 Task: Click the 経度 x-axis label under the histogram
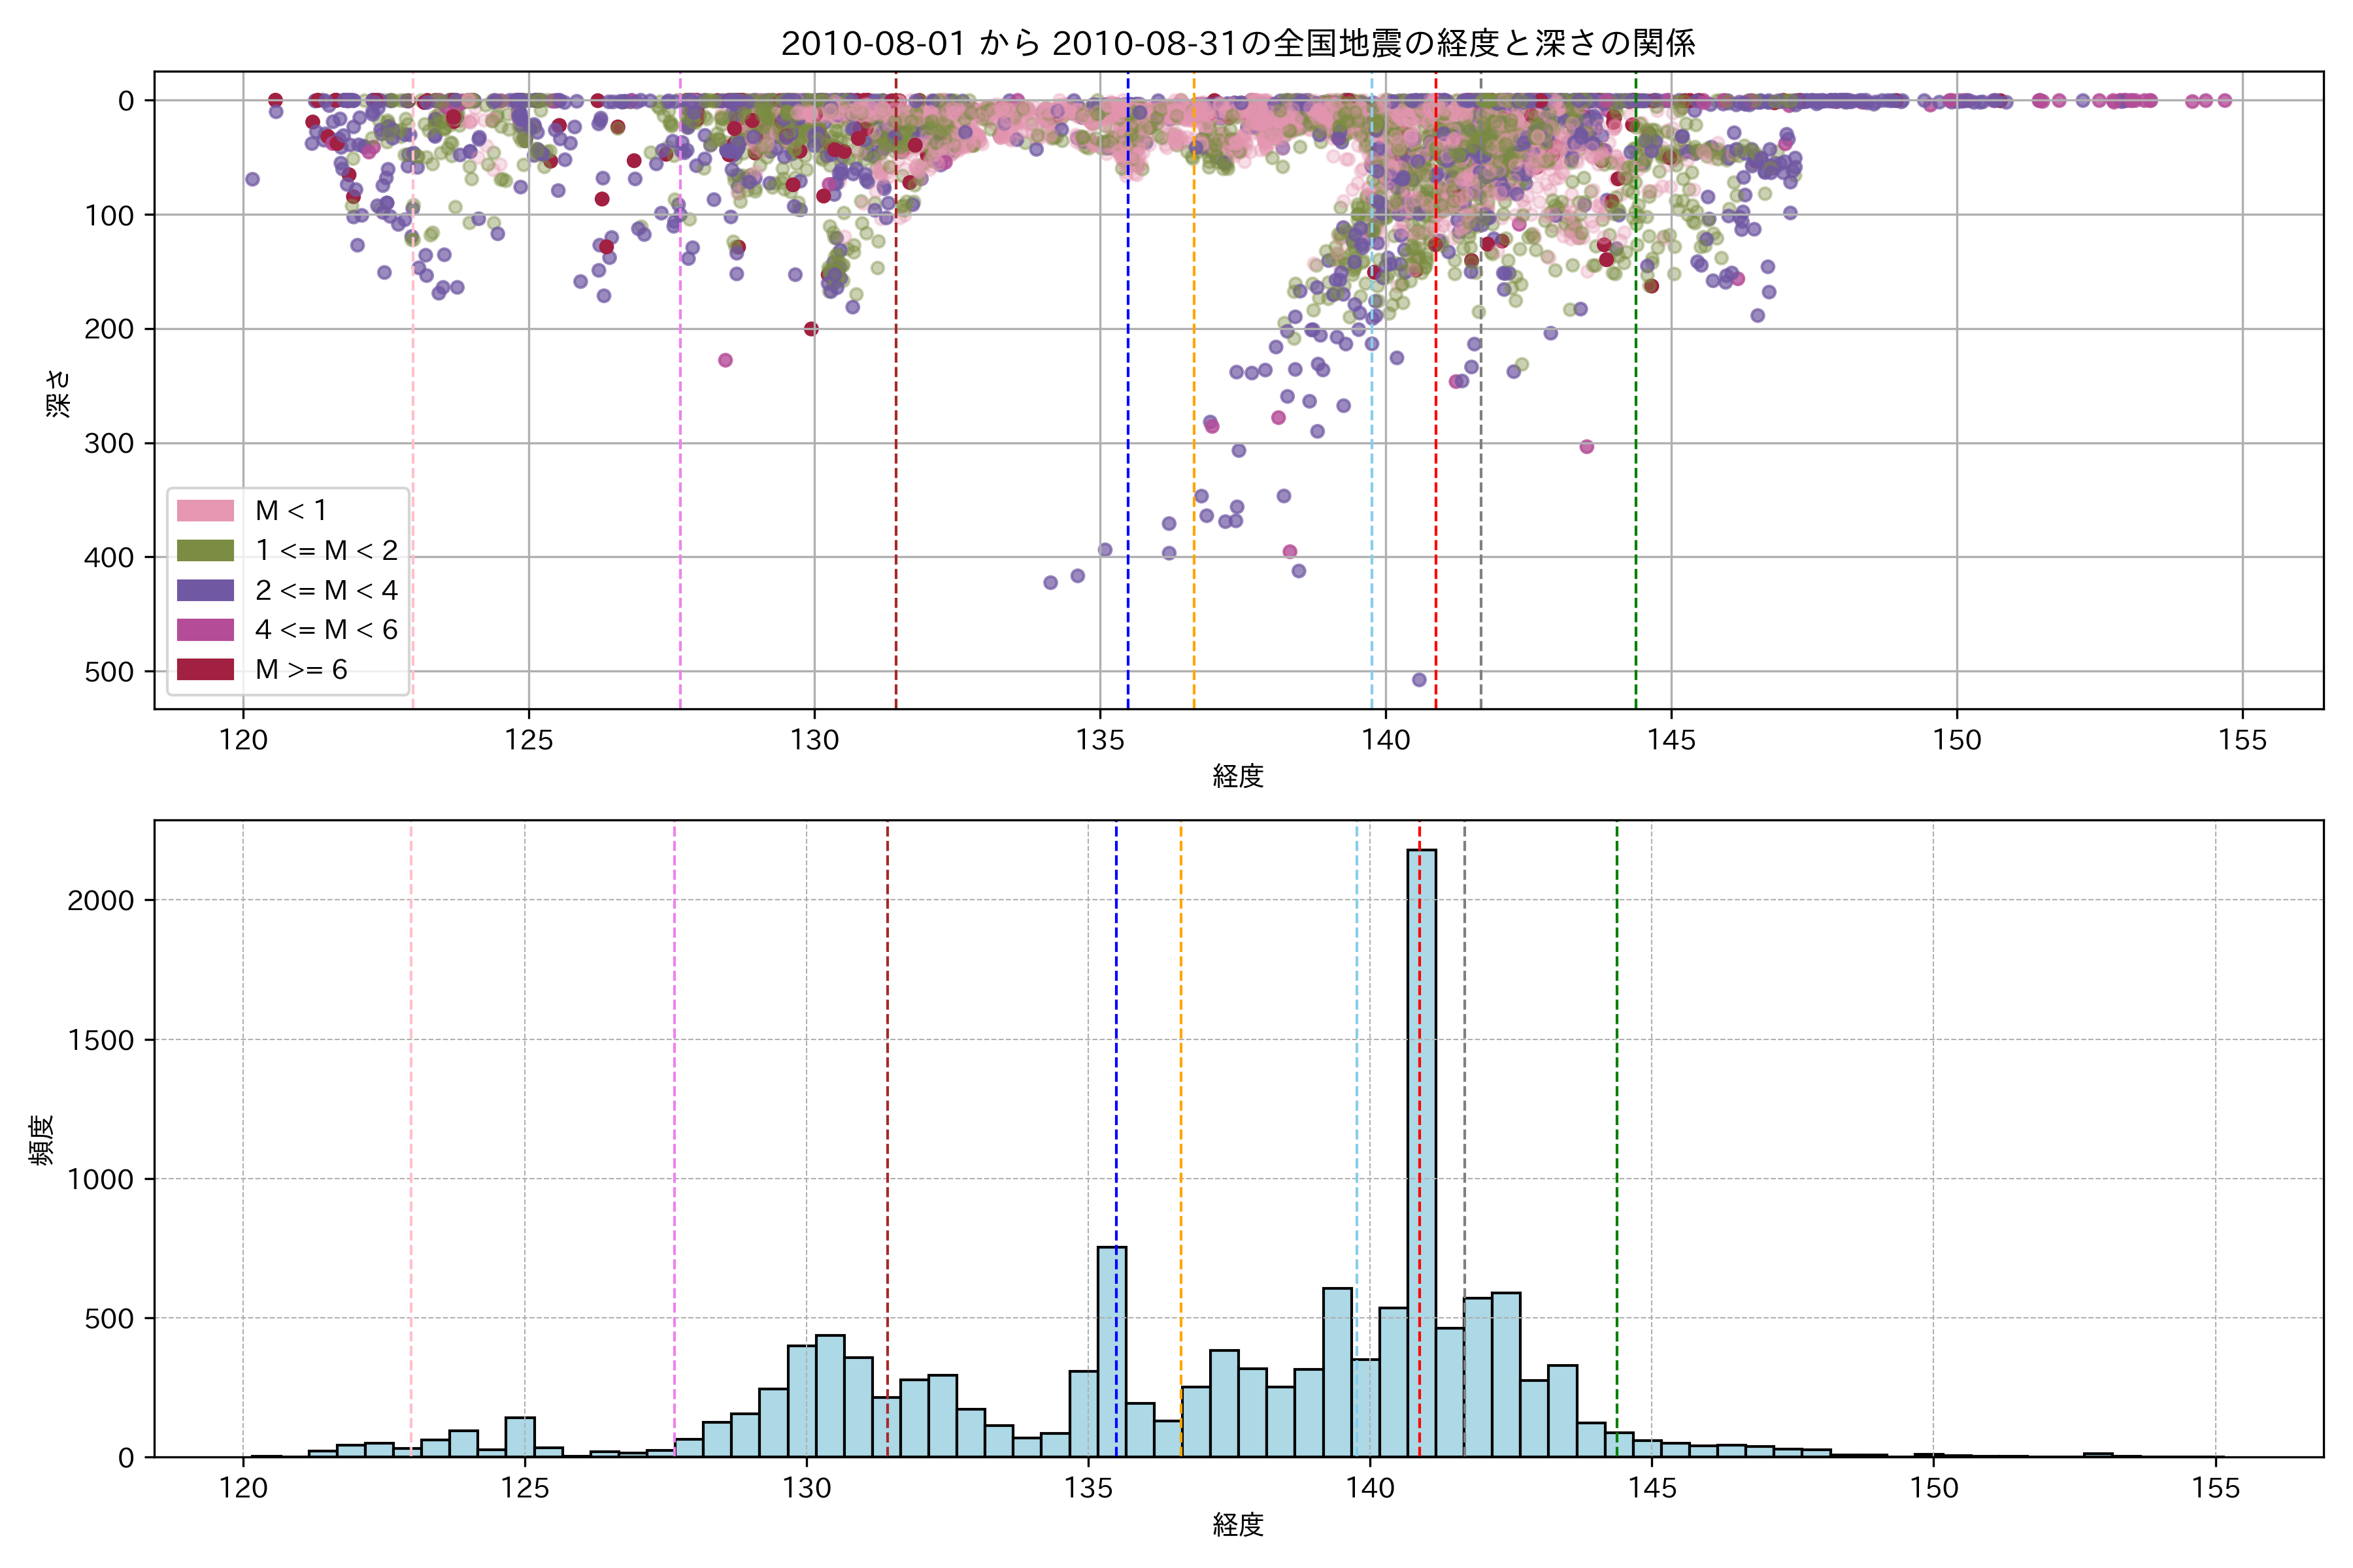tap(1237, 1525)
